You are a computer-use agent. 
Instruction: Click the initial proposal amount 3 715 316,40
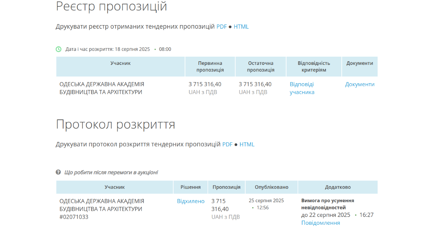coord(205,84)
